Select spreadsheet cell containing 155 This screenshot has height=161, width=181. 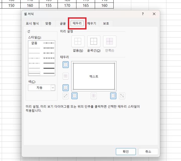tap(48, 6)
